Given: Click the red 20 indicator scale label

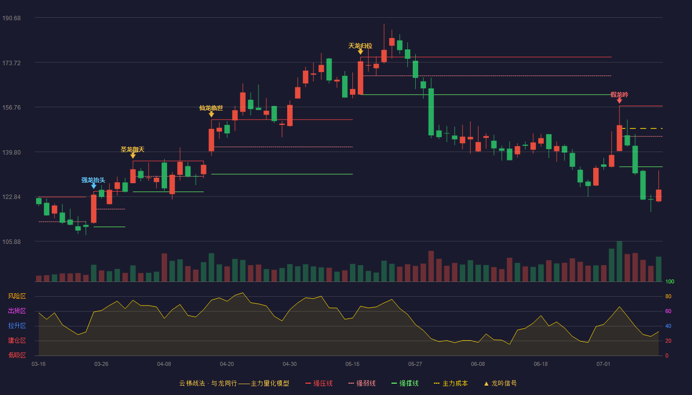Looking at the screenshot, I should point(668,341).
